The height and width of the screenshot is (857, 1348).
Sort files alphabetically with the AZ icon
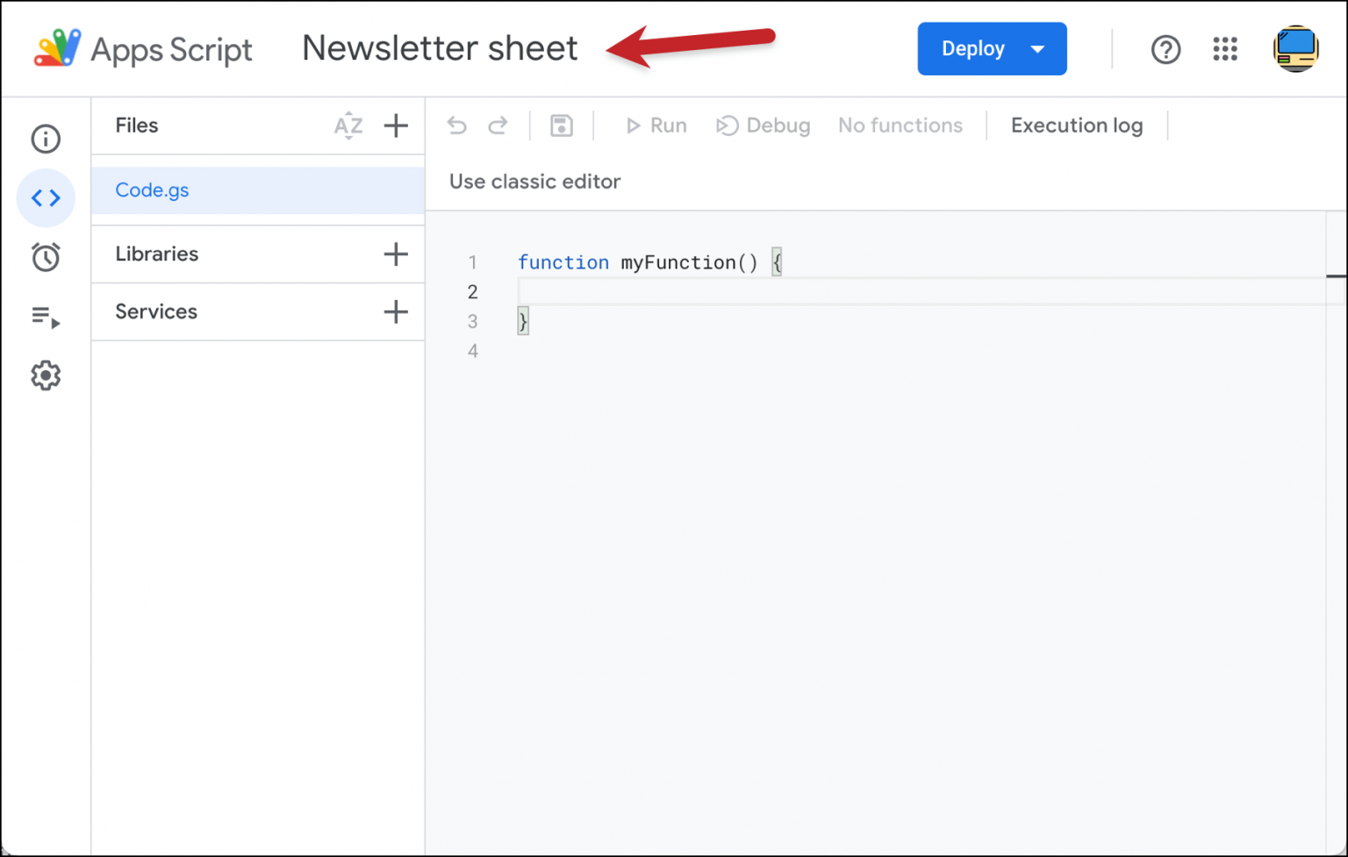click(x=348, y=125)
